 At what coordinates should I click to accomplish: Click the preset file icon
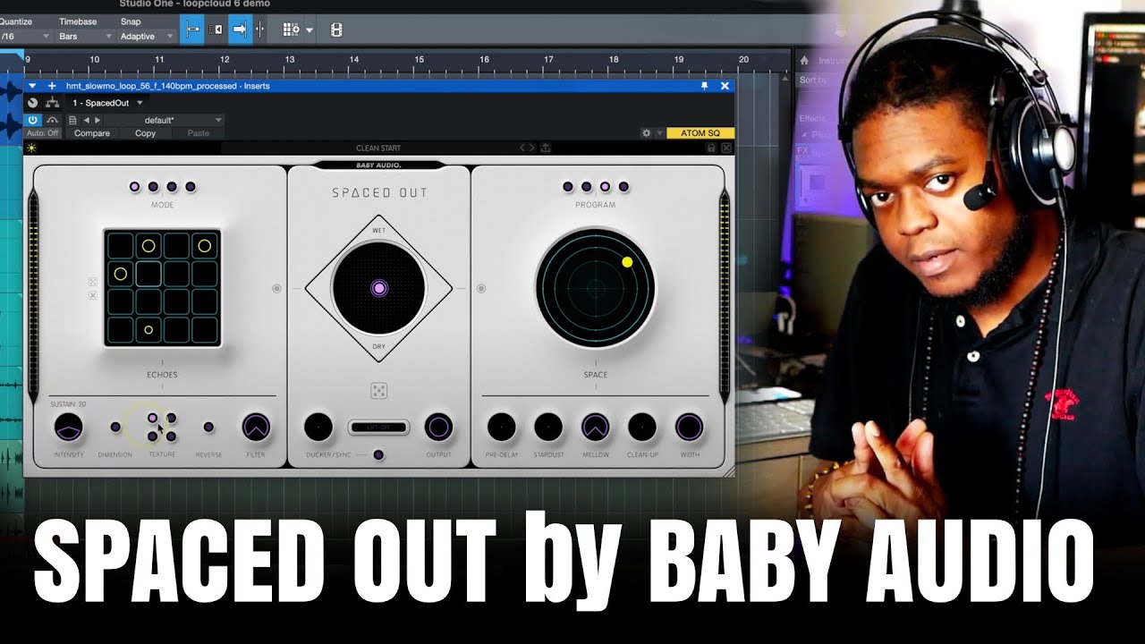[x=72, y=120]
